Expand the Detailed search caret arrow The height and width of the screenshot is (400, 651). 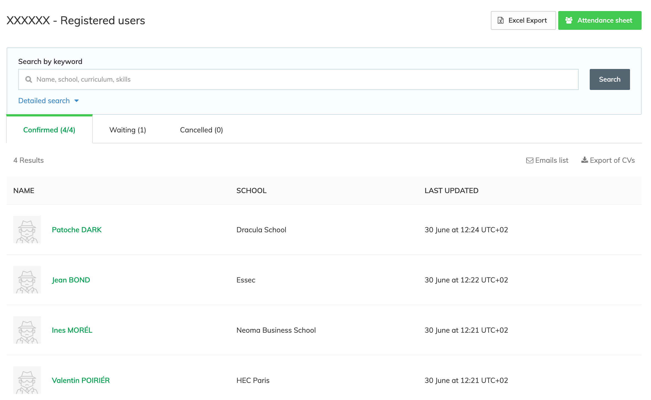77,101
